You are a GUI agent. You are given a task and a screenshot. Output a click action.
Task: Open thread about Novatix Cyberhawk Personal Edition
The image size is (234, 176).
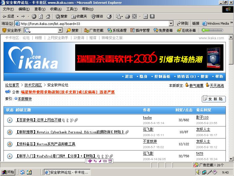[70, 132]
